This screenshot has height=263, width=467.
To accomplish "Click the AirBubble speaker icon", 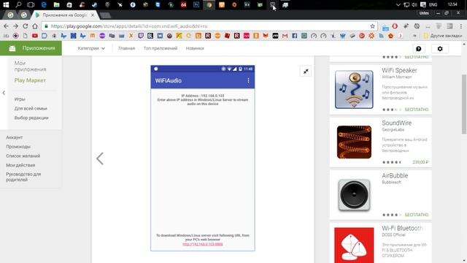I will [354, 195].
